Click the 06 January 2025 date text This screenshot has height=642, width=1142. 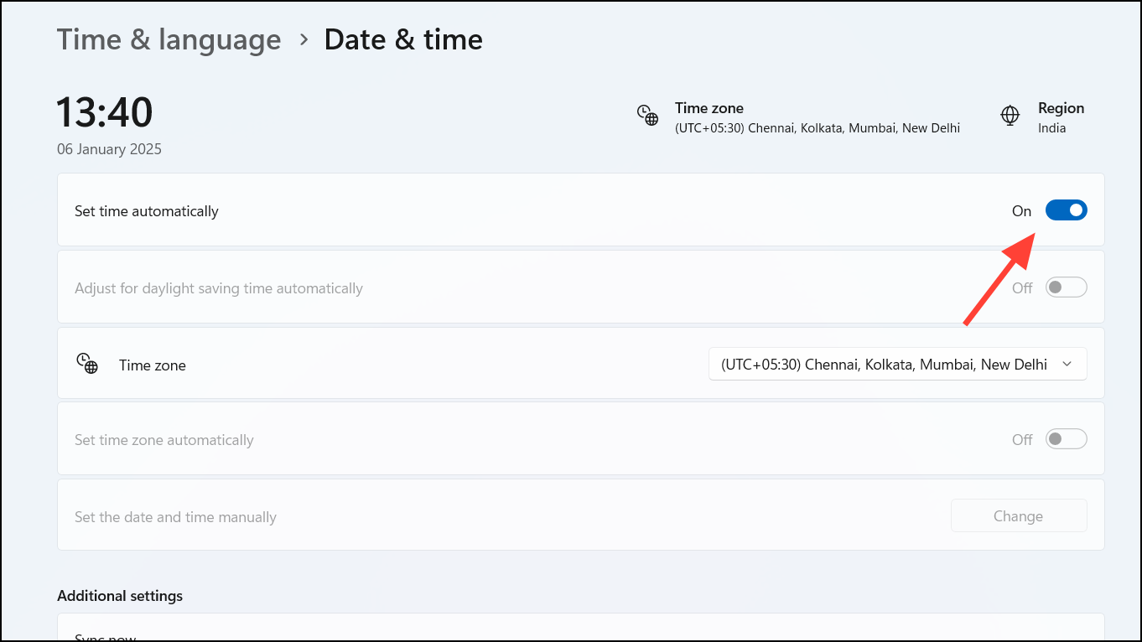[x=109, y=149]
